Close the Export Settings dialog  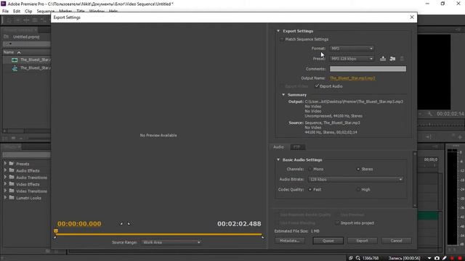tap(412, 17)
